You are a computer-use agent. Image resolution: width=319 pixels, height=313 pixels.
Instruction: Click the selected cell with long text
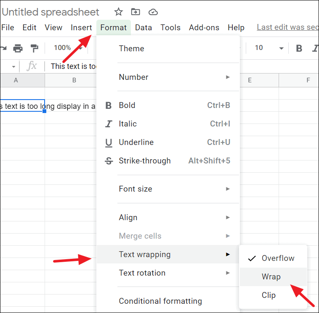click(22, 105)
